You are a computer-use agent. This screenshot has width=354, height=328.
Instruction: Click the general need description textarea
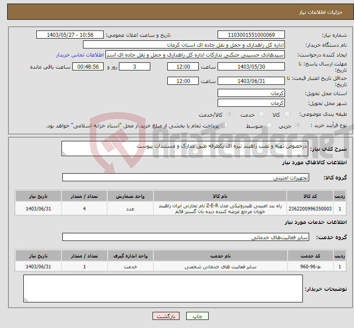tap(185, 149)
